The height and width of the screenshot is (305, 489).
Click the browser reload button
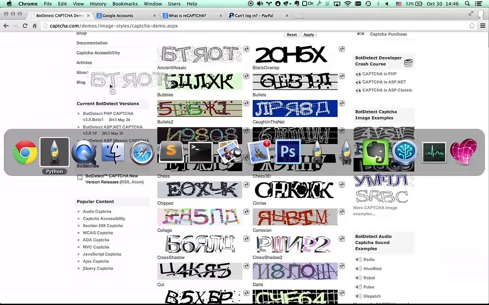click(x=25, y=26)
